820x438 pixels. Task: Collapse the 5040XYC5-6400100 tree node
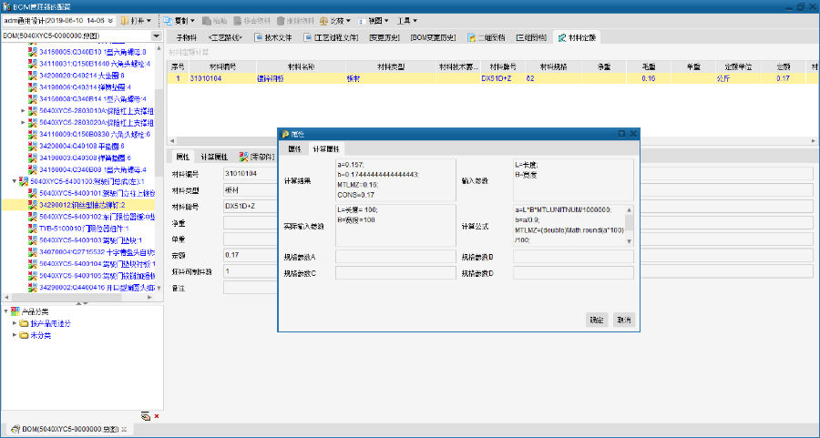14,181
